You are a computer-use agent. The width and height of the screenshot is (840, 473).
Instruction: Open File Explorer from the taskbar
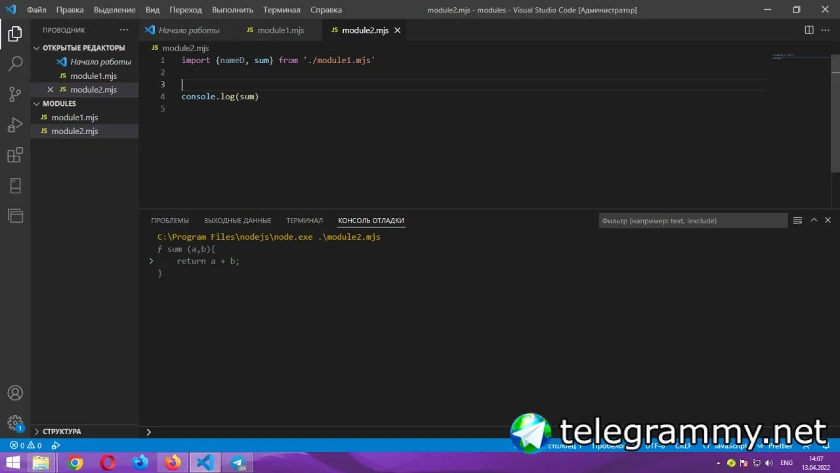pos(41,462)
